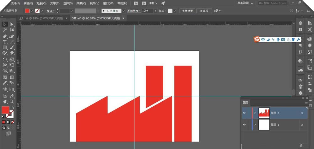Click the 首选项 button

click(204, 11)
